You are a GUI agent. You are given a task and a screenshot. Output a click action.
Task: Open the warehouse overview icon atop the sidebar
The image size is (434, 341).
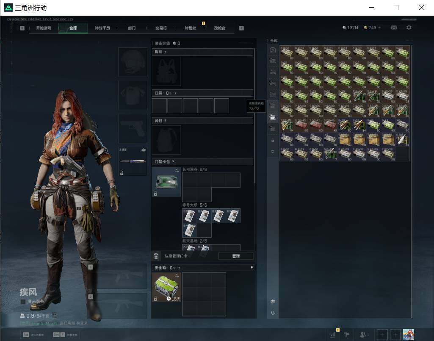(273, 50)
